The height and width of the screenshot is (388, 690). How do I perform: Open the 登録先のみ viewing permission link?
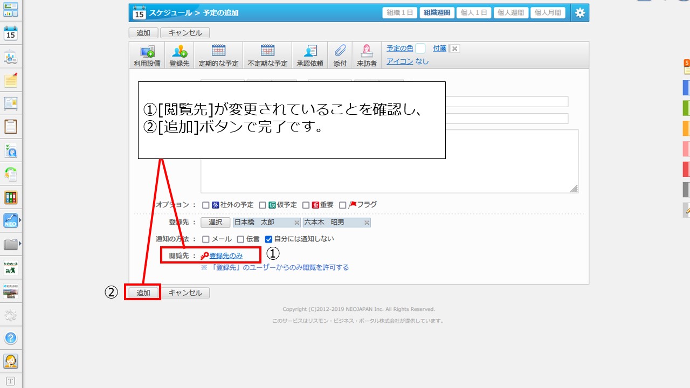[x=226, y=256]
